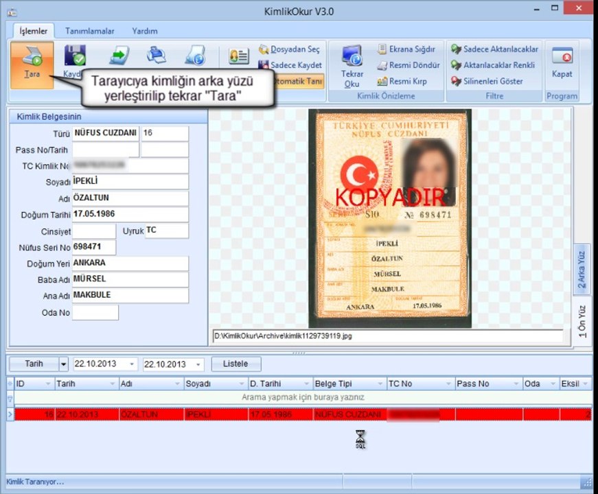Click the Baba Adı field MÜRSEL
This screenshot has height=494, width=598.
pos(130,279)
